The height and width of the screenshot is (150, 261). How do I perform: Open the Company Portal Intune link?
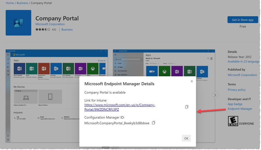pos(120,107)
